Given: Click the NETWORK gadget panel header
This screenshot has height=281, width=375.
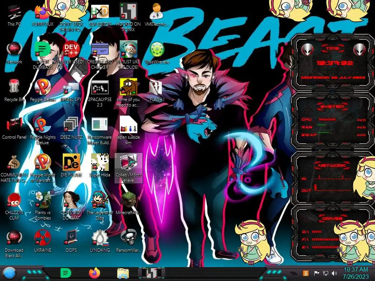Looking at the screenshot, I should (x=332, y=165).
